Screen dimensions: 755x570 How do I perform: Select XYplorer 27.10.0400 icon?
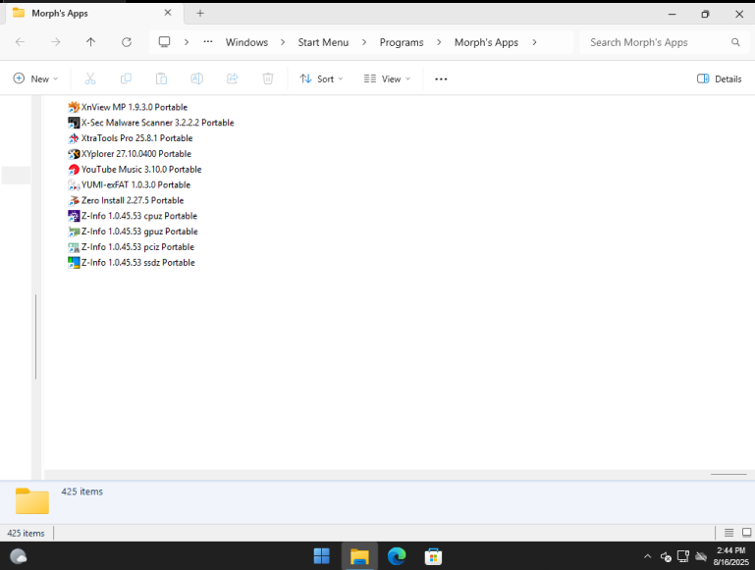pos(74,154)
